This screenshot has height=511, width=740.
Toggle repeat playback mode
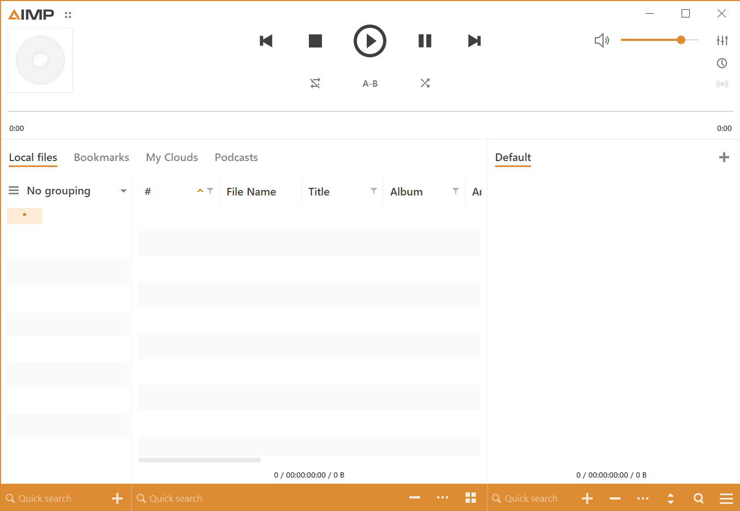(315, 83)
